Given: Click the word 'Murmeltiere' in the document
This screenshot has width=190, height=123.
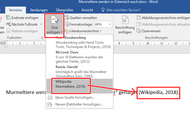Looking at the screenshot, I should pyautogui.click(x=20, y=93).
